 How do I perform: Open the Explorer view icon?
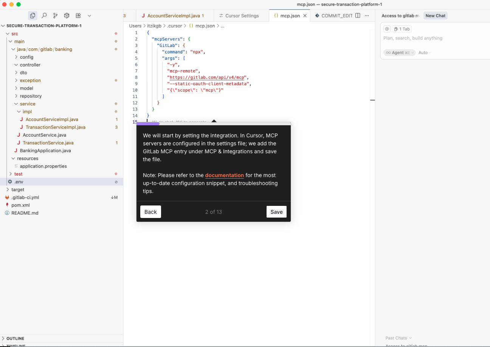33,16
